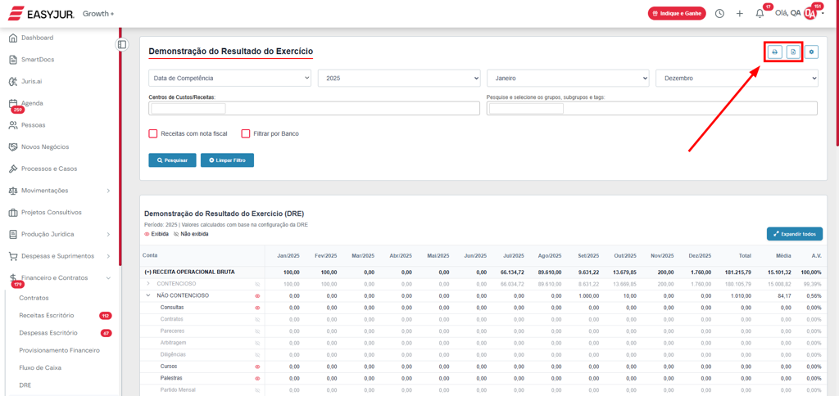Viewport: 839px width, 396px height.
Task: Toggle visibility eye for Consultas row
Action: point(257,308)
